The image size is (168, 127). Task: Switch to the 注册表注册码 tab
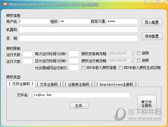pyautogui.click(x=79, y=84)
